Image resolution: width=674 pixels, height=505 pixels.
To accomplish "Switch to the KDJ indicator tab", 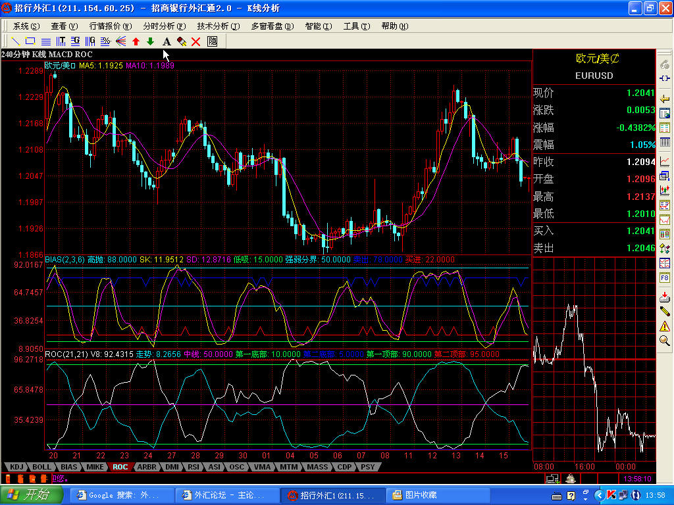I will [x=16, y=467].
